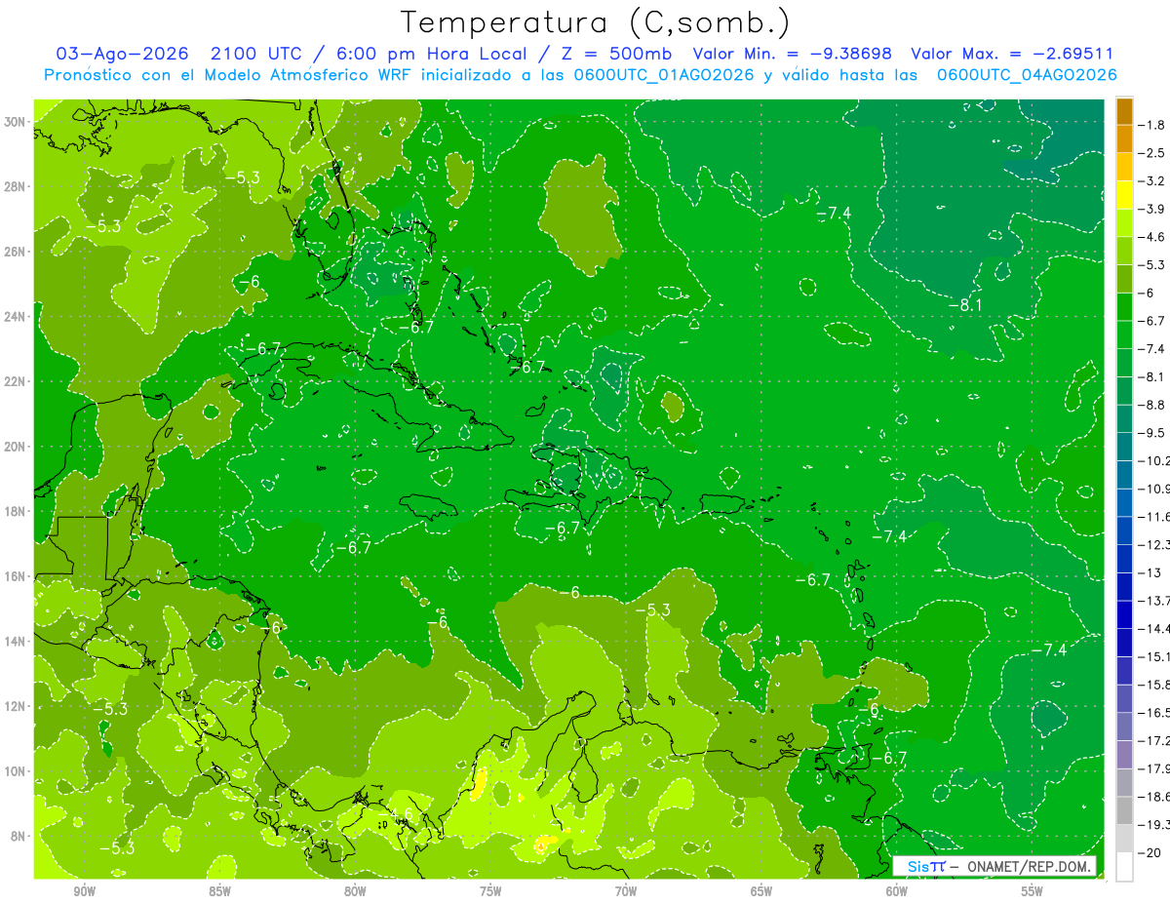Click the '-9.5' colorbar label
The width and height of the screenshot is (1170, 904).
click(x=1152, y=433)
